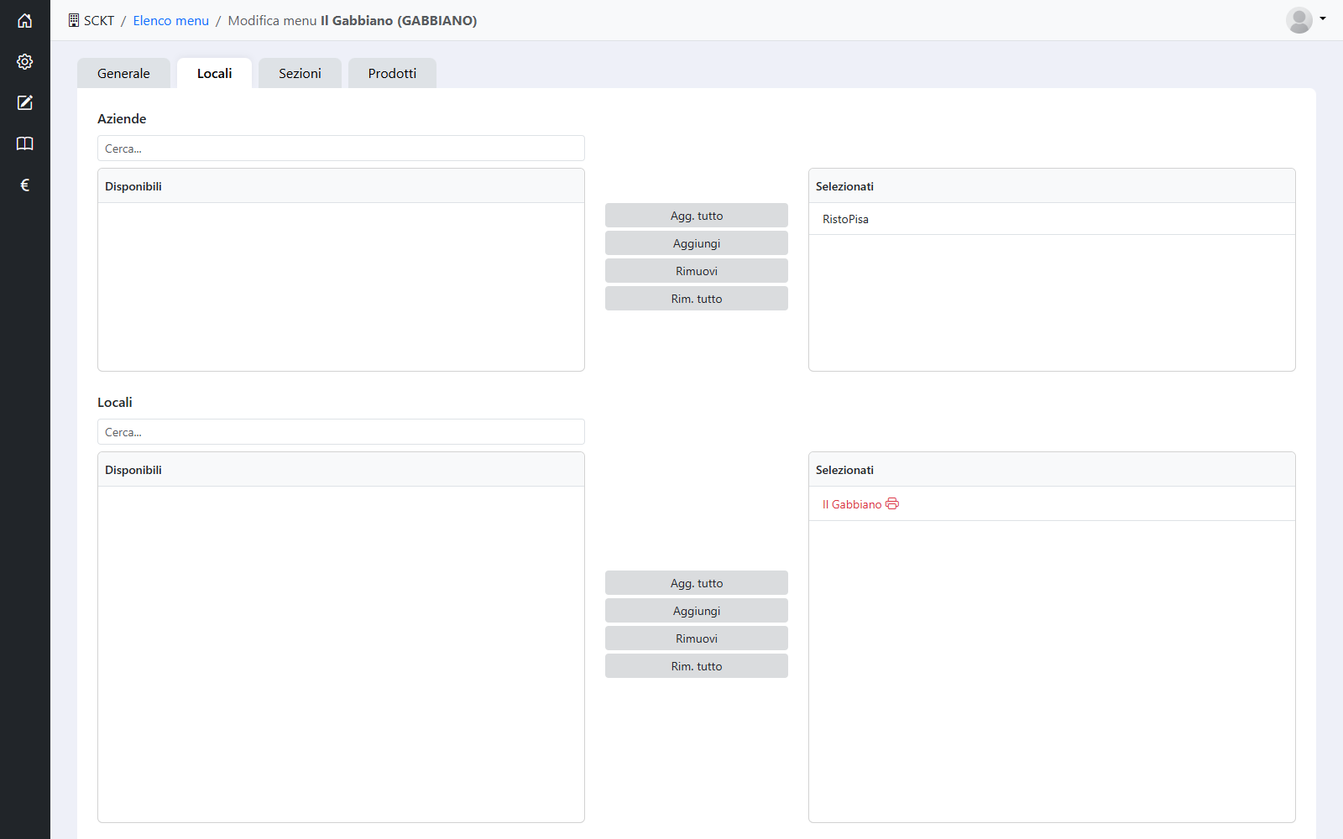Click the edit pencil sidebar icon
This screenshot has width=1343, height=839.
tap(25, 102)
